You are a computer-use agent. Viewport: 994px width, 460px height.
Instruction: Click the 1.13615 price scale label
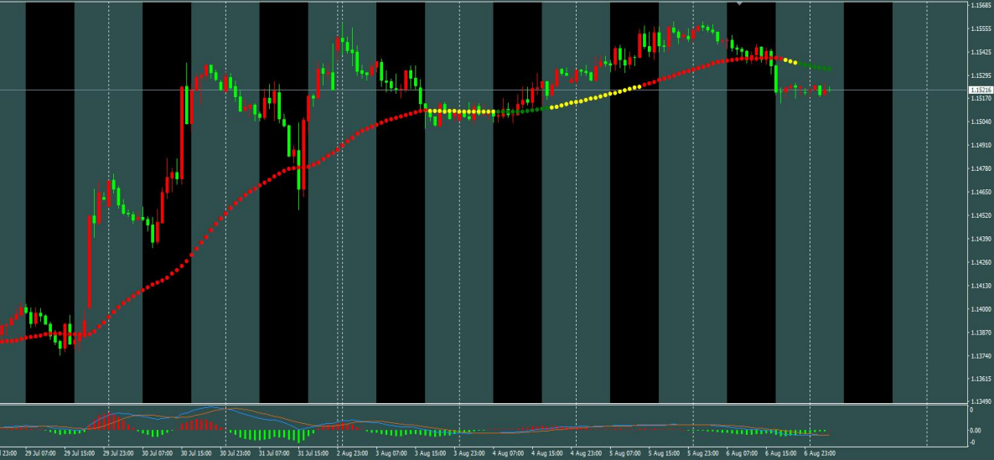981,379
